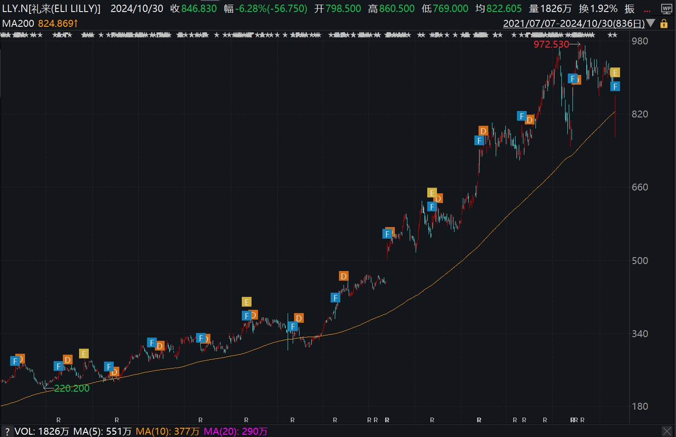Click the E earnings marker near price 900
Viewport: 676px width, 437px height.
[615, 73]
